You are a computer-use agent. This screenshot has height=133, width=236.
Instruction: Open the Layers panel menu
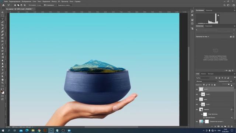click(235, 74)
